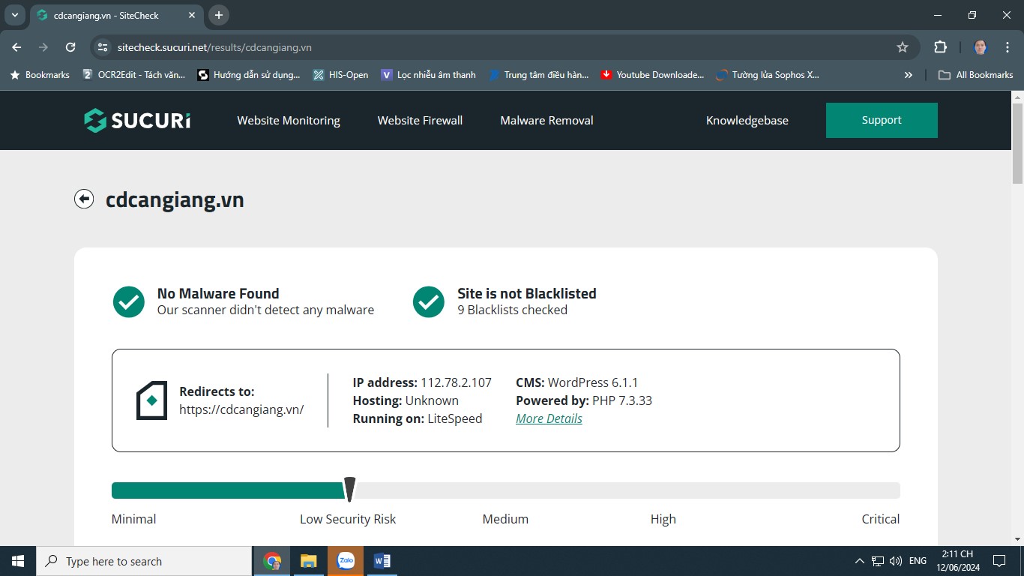Image resolution: width=1024 pixels, height=576 pixels.
Task: Open the Youtube Downloader bookmark
Action: coord(653,75)
